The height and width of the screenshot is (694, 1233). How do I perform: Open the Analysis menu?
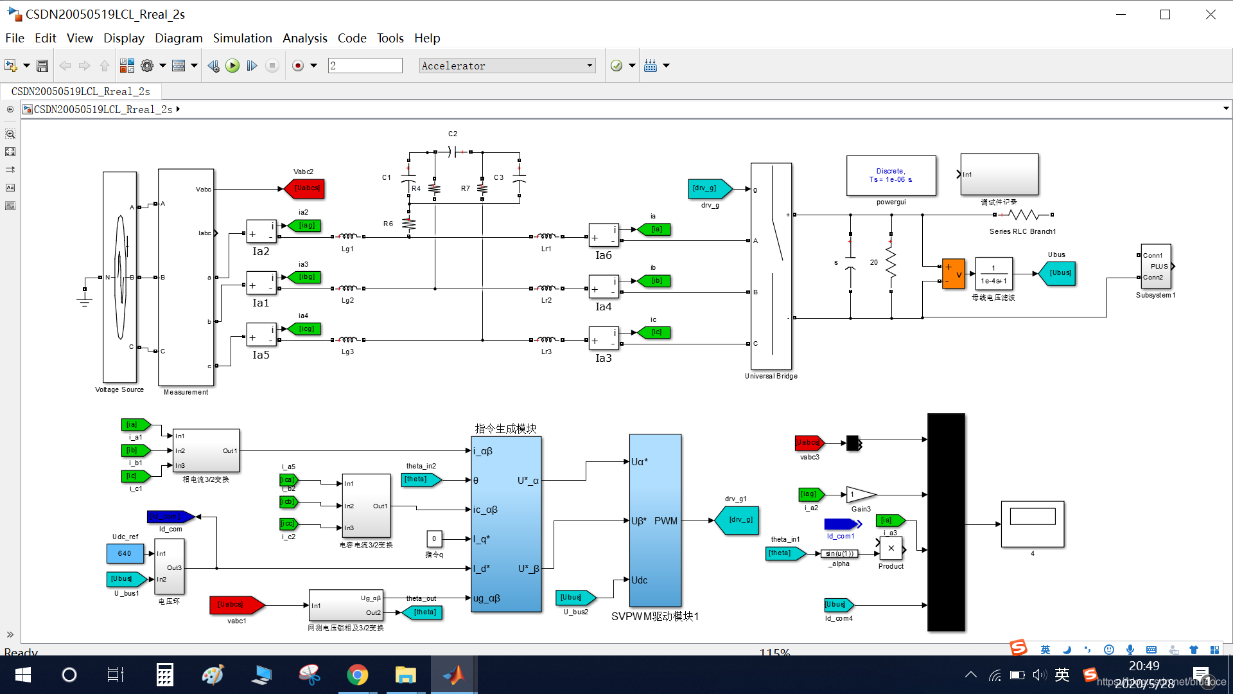(x=304, y=38)
